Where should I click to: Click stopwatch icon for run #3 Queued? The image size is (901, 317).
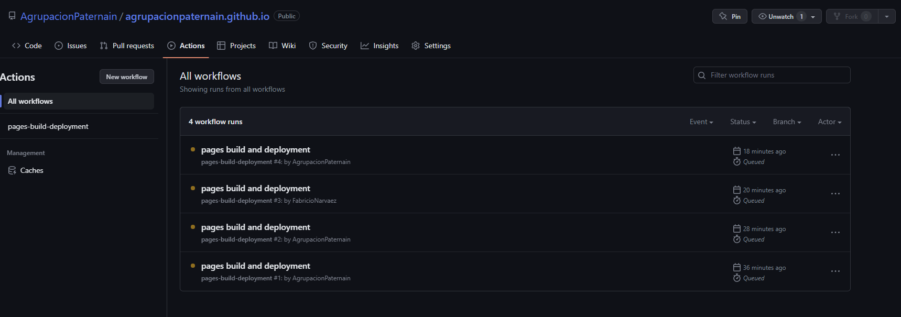coord(737,200)
